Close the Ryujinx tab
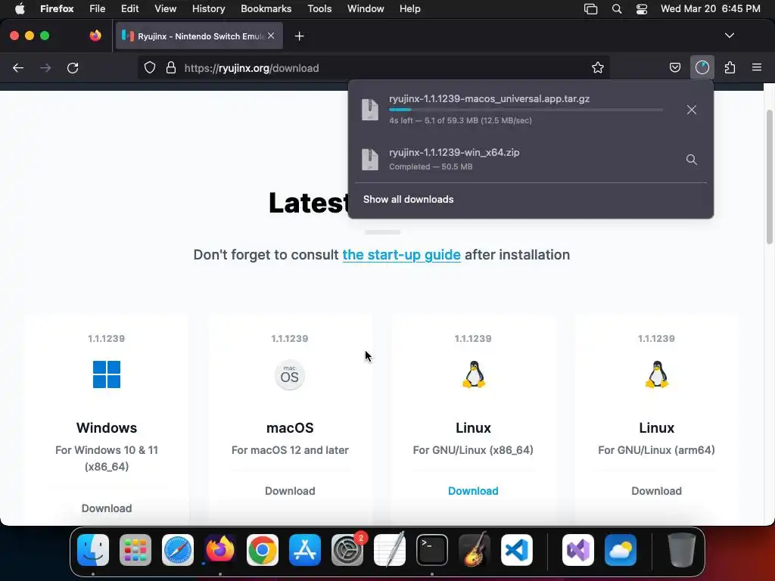 pos(271,36)
